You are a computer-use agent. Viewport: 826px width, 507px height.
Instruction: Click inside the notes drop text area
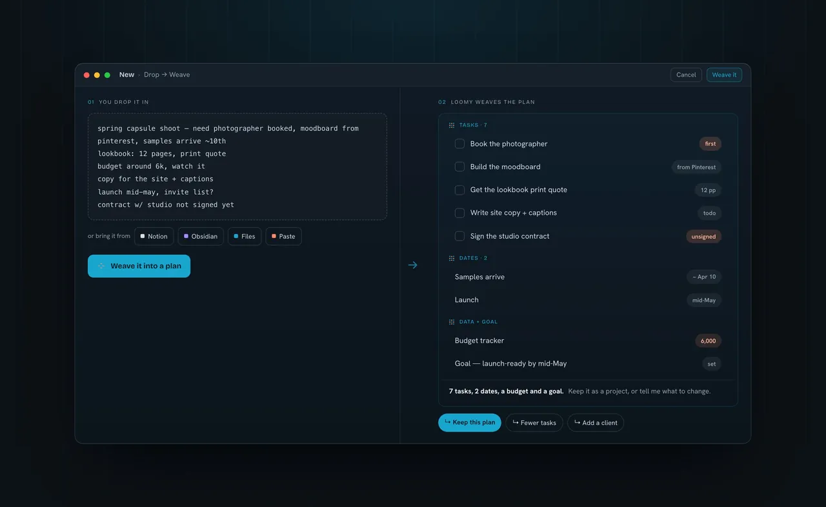click(x=237, y=166)
